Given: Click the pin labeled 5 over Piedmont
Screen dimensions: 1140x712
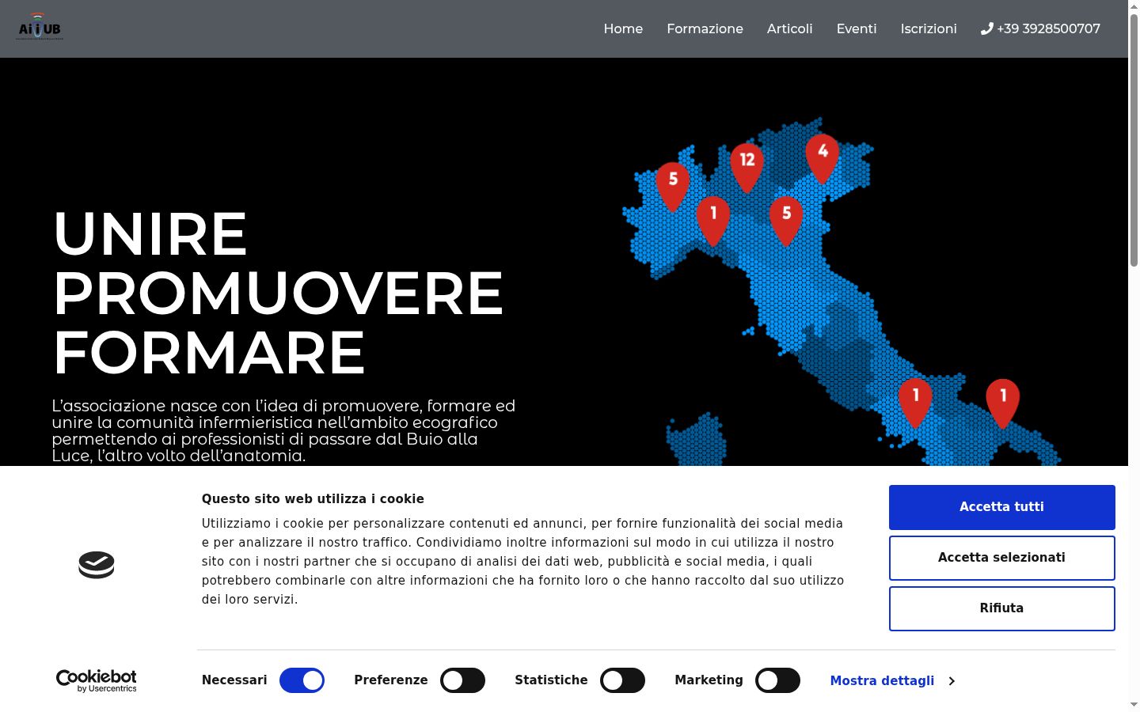Looking at the screenshot, I should click(x=673, y=187).
